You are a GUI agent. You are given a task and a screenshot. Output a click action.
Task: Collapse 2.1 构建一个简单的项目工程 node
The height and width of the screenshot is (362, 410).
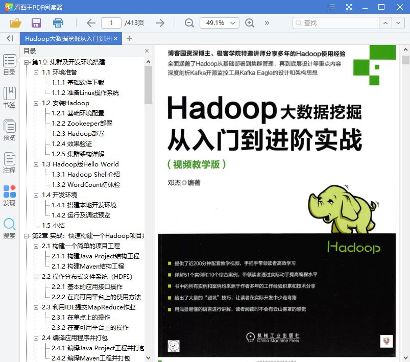[36, 246]
